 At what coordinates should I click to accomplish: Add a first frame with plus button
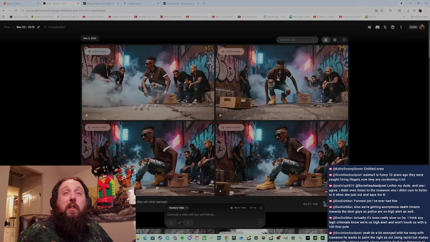click(171, 223)
